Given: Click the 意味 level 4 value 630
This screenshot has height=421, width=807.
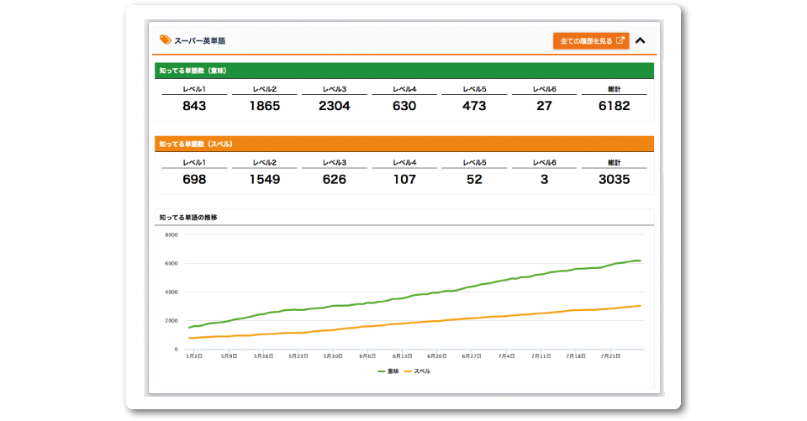Looking at the screenshot, I should click(404, 106).
